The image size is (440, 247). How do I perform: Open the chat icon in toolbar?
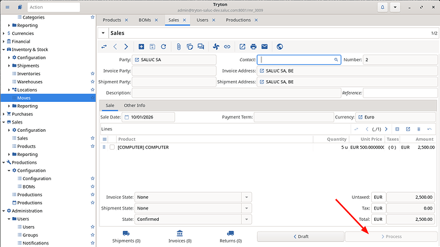[201, 46]
